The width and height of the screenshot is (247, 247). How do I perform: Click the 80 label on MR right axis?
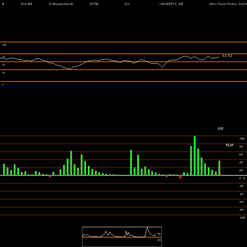click(241, 147)
